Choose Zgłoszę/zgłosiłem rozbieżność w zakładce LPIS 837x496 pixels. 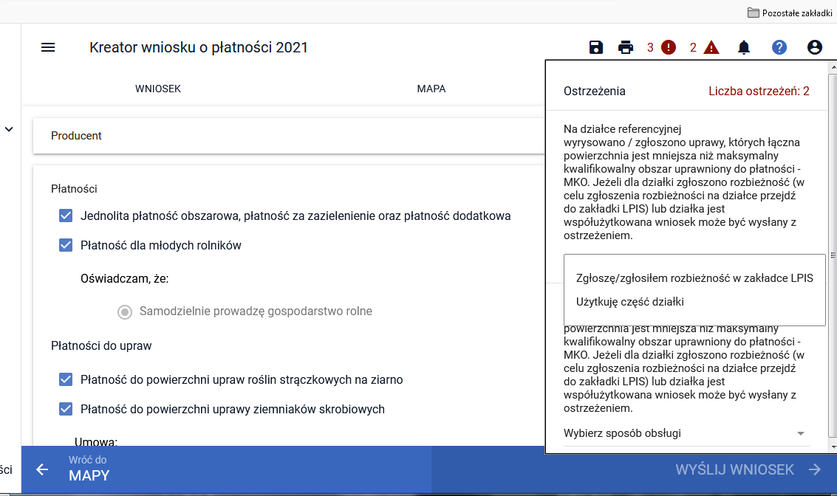(694, 278)
